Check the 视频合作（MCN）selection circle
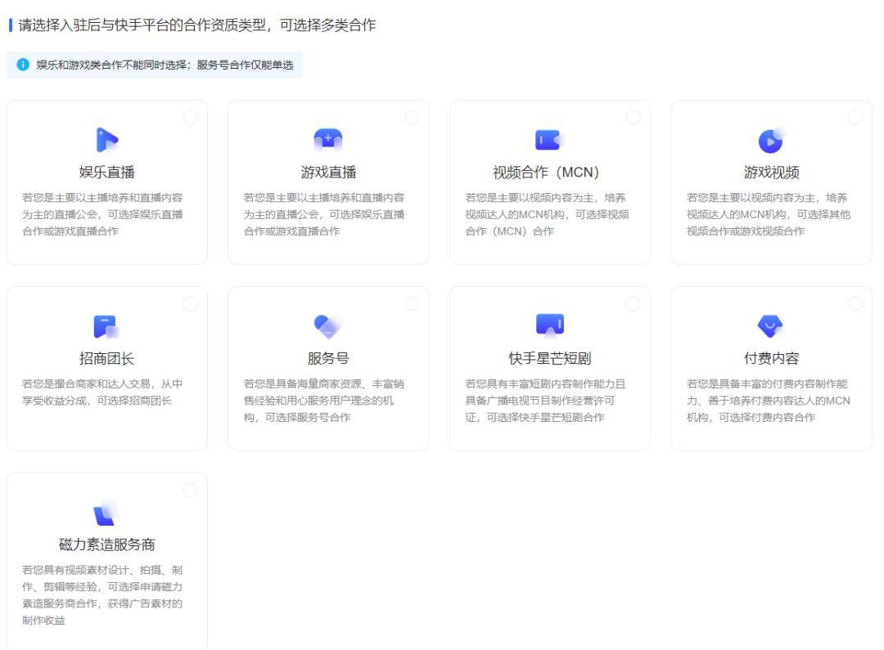Viewport: 884px width, 650px height. coord(634,117)
